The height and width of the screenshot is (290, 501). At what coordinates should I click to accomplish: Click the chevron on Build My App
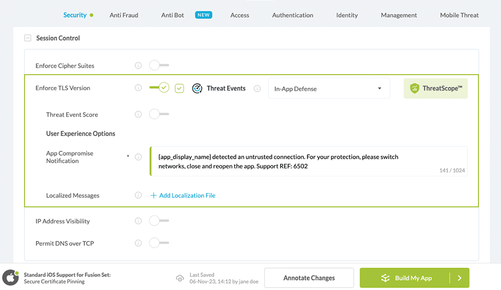coord(460,277)
